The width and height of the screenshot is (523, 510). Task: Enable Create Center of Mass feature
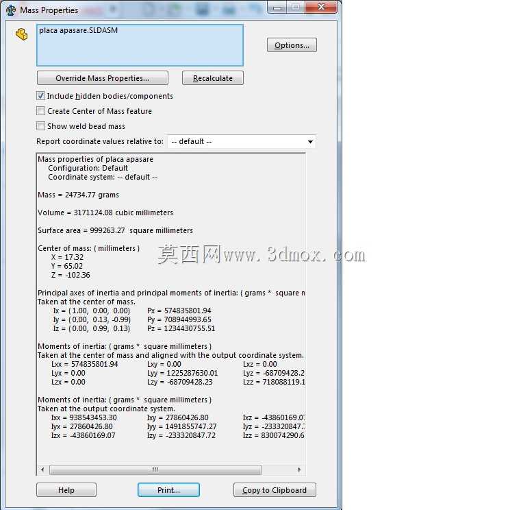click(40, 111)
